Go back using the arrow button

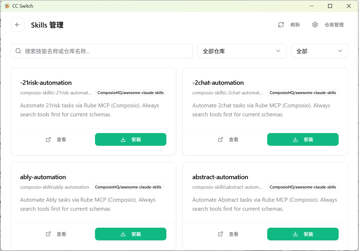coord(17,25)
